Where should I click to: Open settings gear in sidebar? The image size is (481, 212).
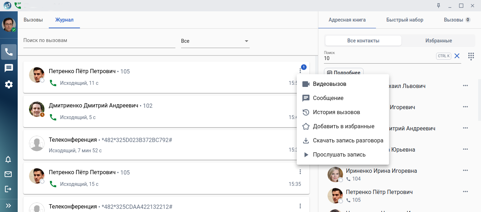tap(9, 84)
